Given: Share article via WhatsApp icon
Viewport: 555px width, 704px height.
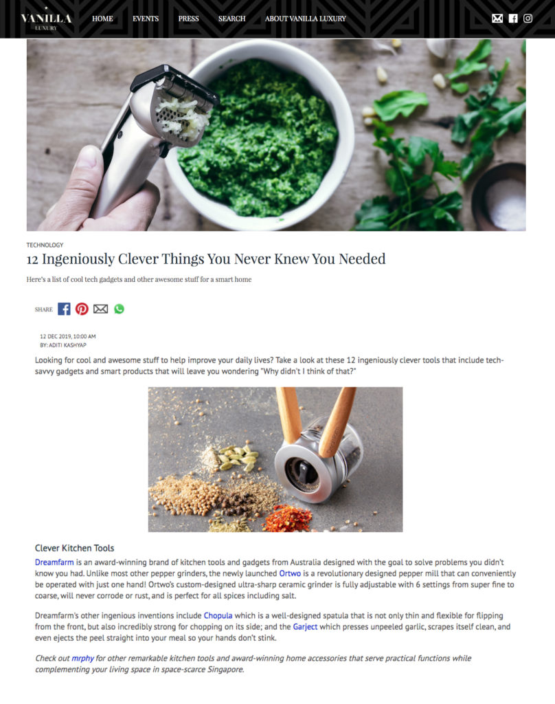Looking at the screenshot, I should [119, 309].
